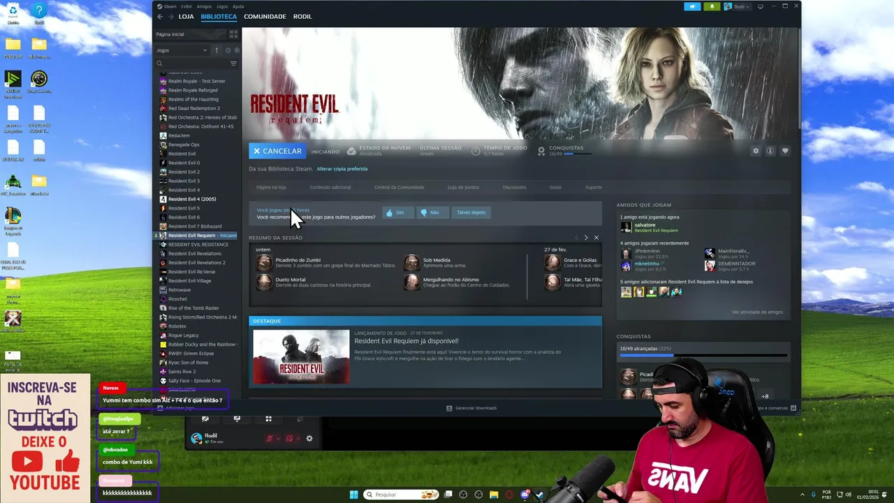Switch Steam to Big Picture mode
The image size is (894, 503).
tap(761, 6)
